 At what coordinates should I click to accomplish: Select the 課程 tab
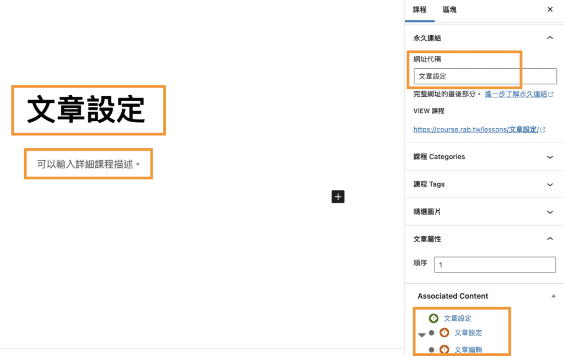click(420, 9)
